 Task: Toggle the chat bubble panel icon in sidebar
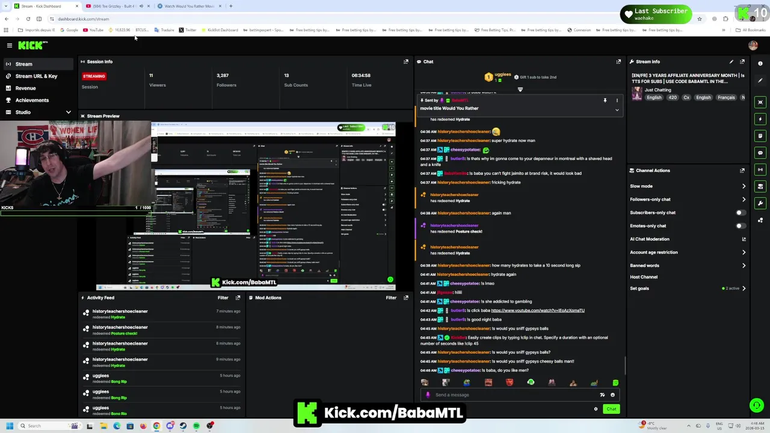pos(760,153)
